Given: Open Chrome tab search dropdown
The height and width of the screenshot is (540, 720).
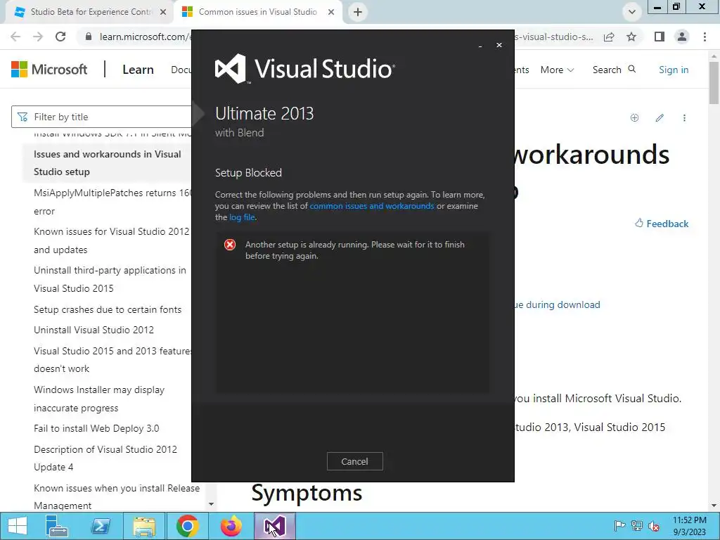Looking at the screenshot, I should pos(632,12).
